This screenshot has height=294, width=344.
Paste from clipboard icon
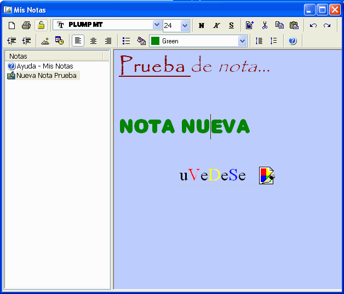[294, 25]
